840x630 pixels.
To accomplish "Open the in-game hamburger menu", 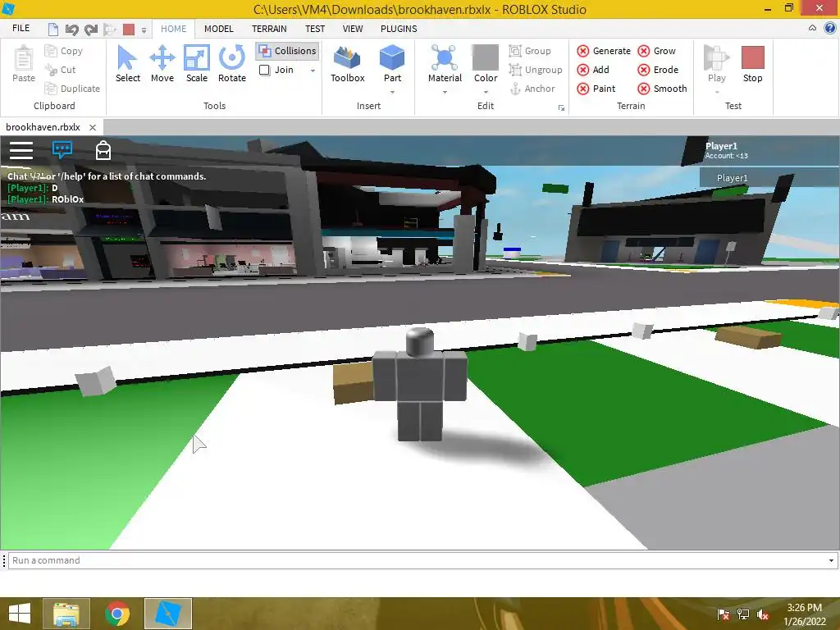I will point(21,151).
